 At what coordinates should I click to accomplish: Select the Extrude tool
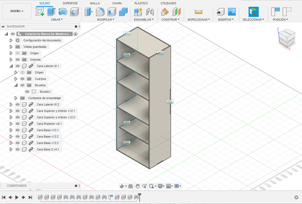[51, 12]
